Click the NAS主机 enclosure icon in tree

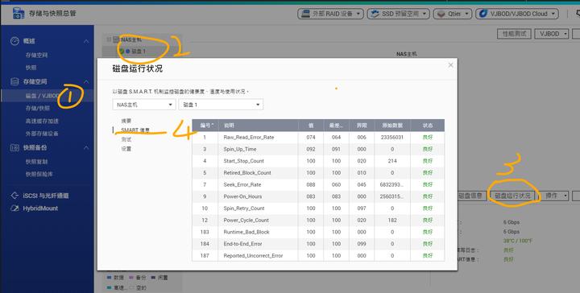click(116, 39)
